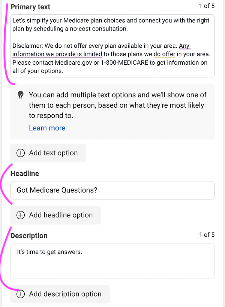Open the Learn more link
This screenshot has height=307, width=225.
click(x=47, y=128)
